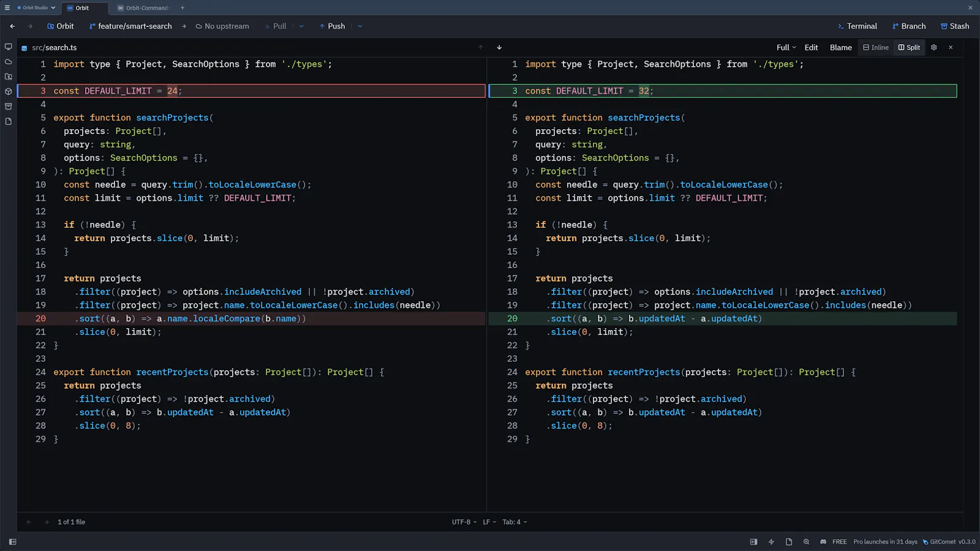
Task: Add a new tab with the plus icon
Action: (183, 8)
